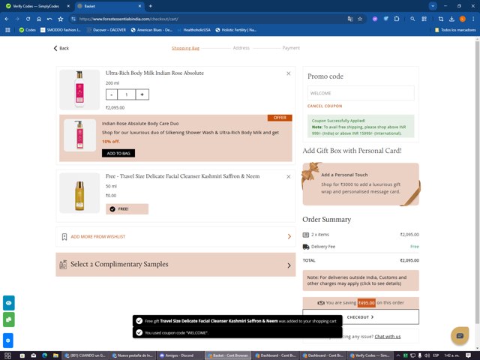The width and height of the screenshot is (480, 360).
Task: Open the translate page icon in address bar
Action: point(350,19)
